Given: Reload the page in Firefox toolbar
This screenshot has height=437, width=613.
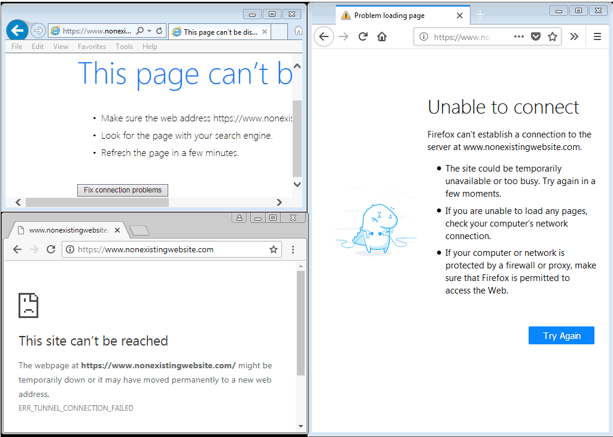Looking at the screenshot, I should pos(363,37).
